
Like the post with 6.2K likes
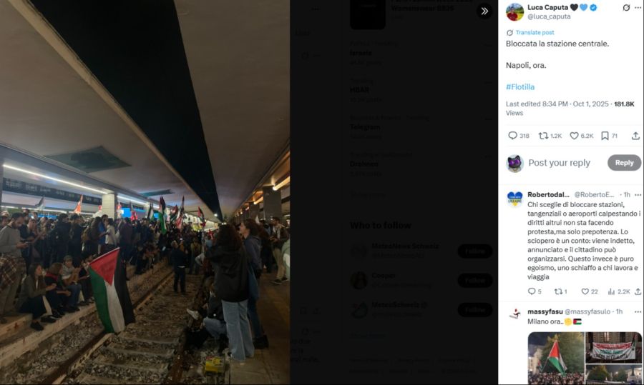[582, 136]
